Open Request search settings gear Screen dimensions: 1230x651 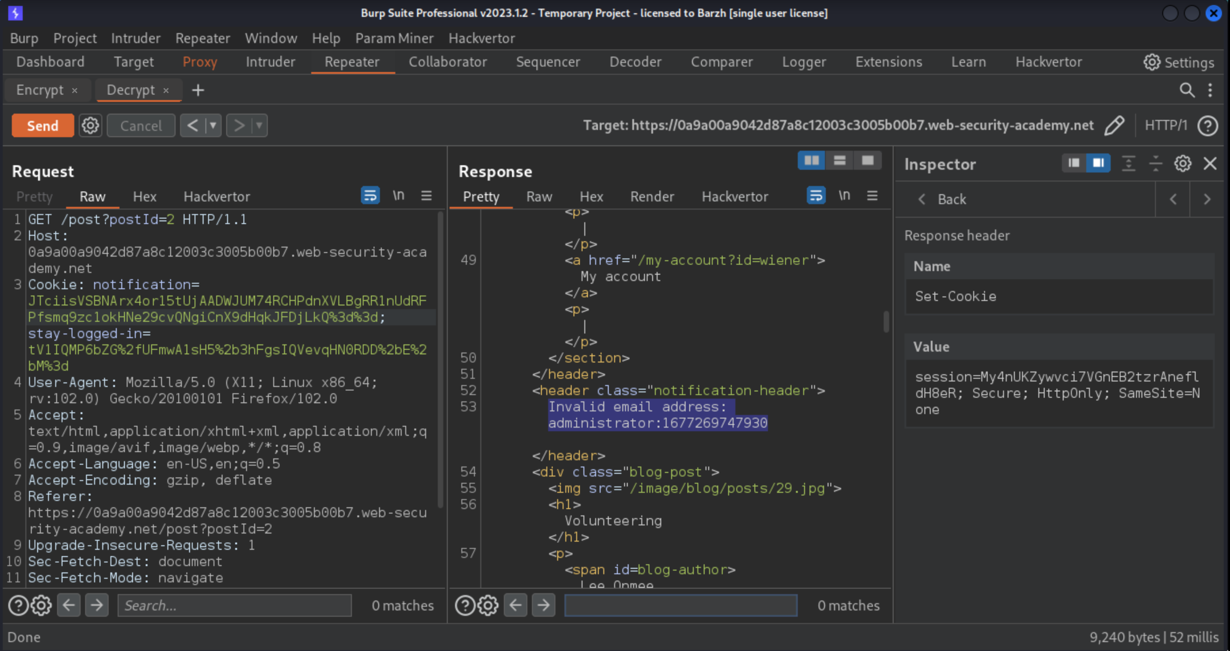pyautogui.click(x=42, y=606)
